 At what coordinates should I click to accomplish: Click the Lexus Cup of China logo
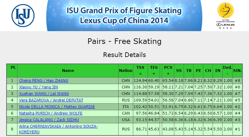(x=225, y=16)
